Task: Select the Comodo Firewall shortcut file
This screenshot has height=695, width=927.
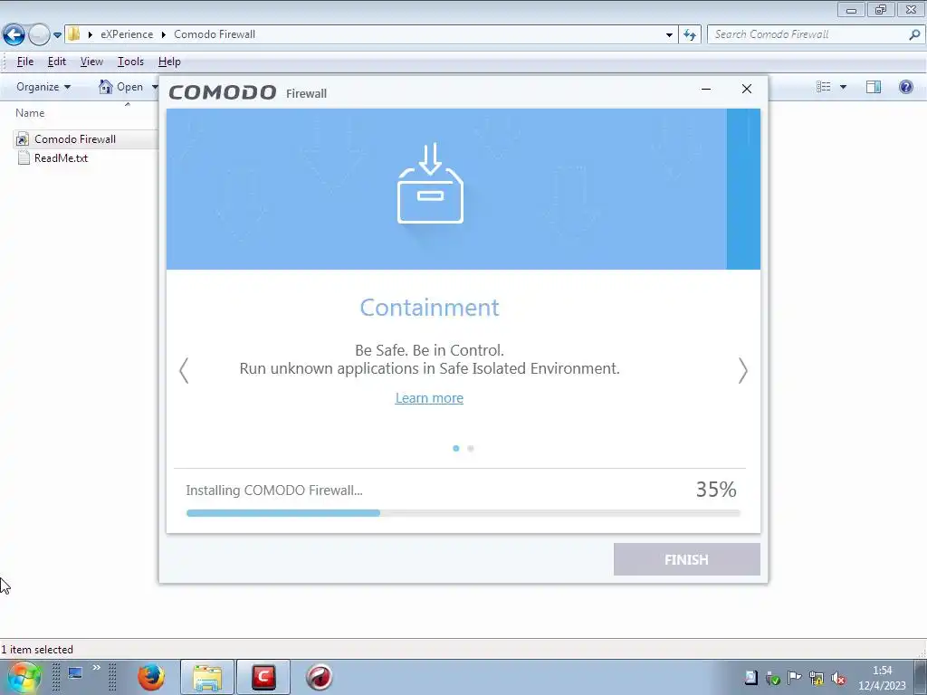Action: click(x=75, y=138)
